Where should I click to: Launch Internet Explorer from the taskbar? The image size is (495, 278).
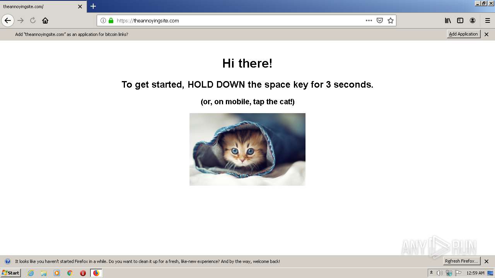pos(31,273)
